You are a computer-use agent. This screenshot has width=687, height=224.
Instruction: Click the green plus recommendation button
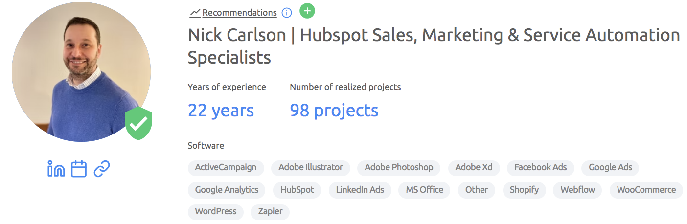(x=307, y=11)
